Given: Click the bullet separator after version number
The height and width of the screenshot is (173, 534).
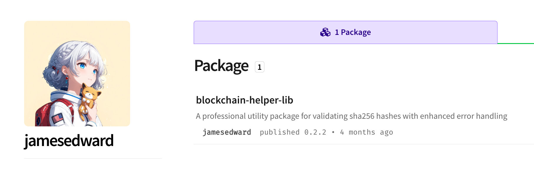Looking at the screenshot, I should pos(333,132).
